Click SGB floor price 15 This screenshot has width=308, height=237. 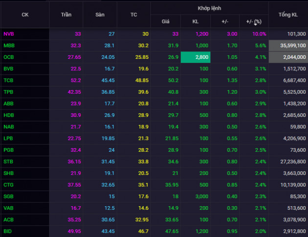pyautogui.click(x=111, y=196)
